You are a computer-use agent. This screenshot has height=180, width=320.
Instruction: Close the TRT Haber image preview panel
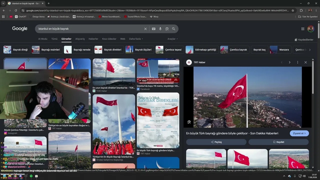(305, 62)
